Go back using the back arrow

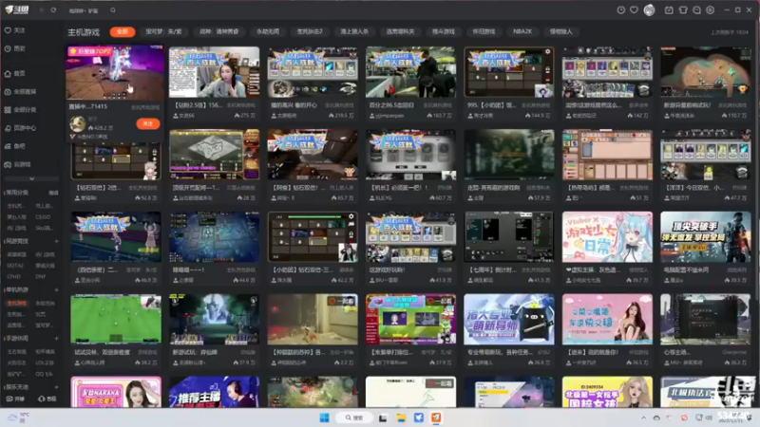tap(42, 10)
